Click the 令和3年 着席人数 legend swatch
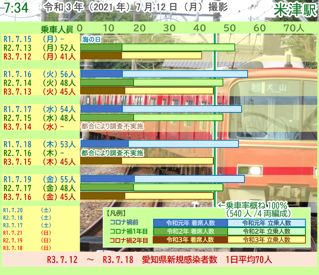 click(x=191, y=240)
